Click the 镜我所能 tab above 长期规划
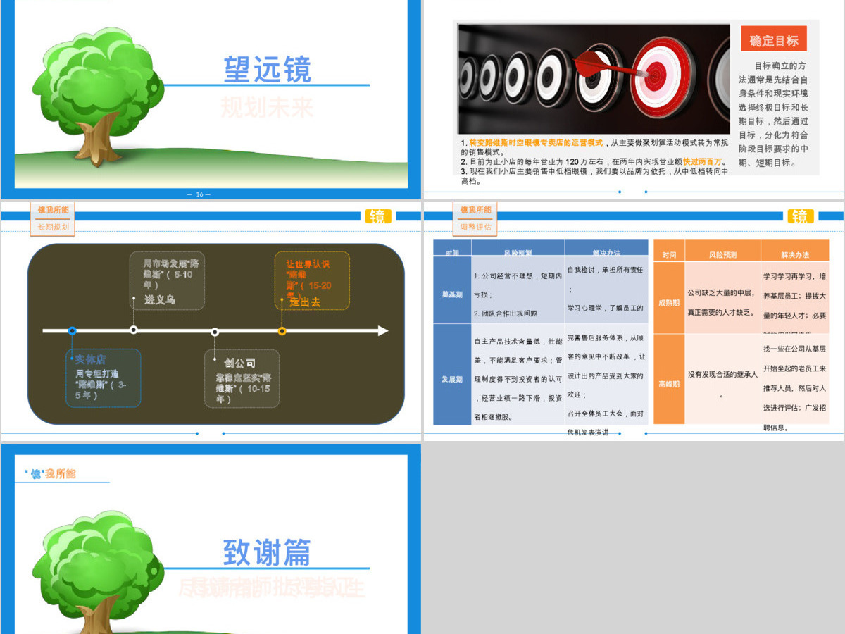The width and height of the screenshot is (845, 634). click(x=53, y=210)
